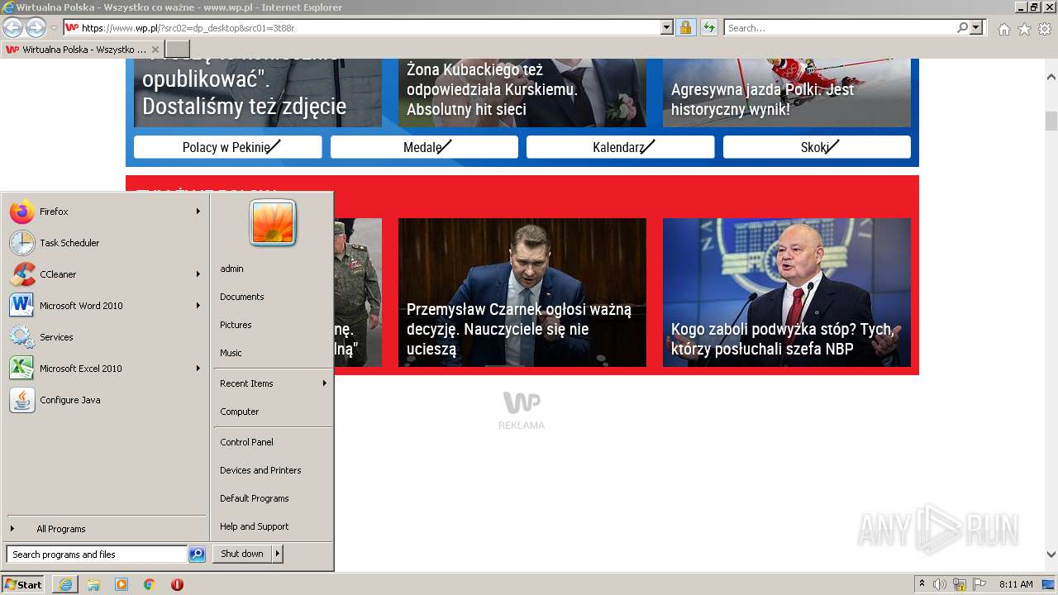Open the IE Home page icon
This screenshot has height=595, width=1058.
tap(1003, 29)
